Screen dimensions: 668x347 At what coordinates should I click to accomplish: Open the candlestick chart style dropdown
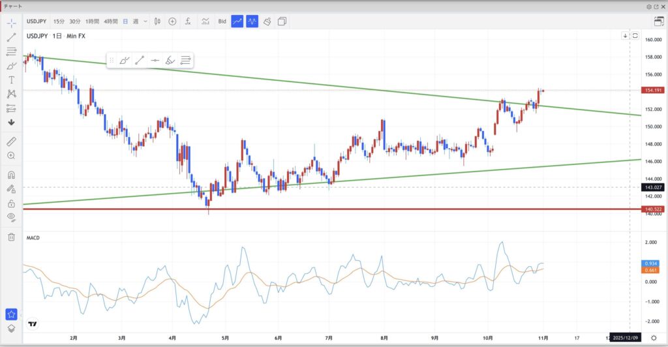[x=157, y=22]
